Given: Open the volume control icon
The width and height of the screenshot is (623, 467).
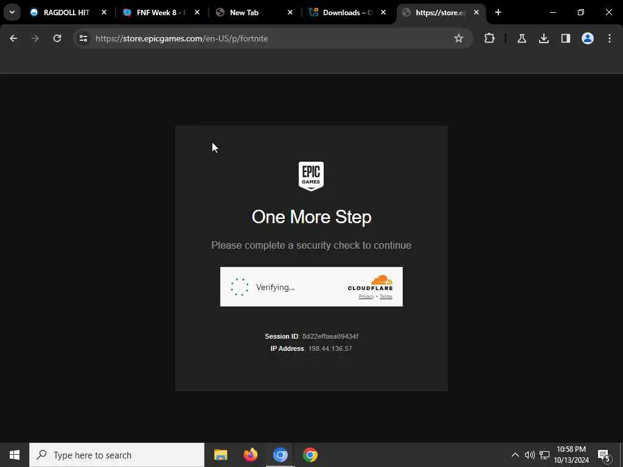Looking at the screenshot, I should (x=529, y=455).
